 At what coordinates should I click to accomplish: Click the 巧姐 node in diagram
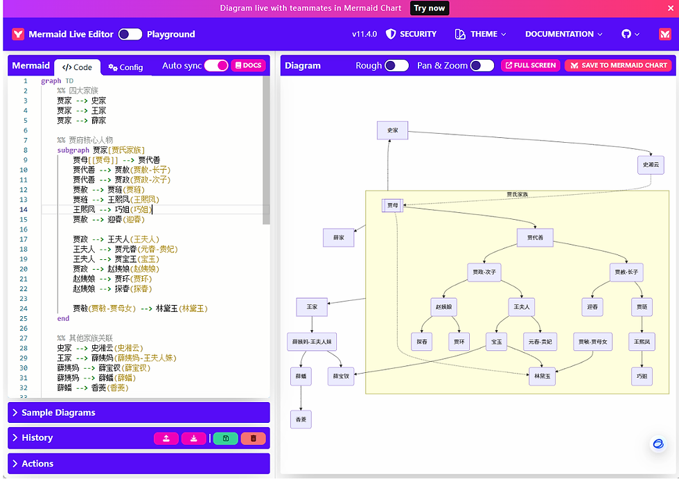tap(642, 376)
